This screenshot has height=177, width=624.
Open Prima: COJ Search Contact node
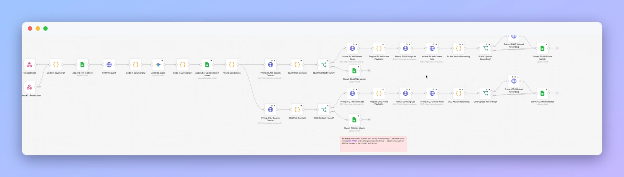(271, 110)
